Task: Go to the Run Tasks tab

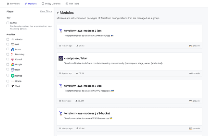Action: click(x=72, y=4)
